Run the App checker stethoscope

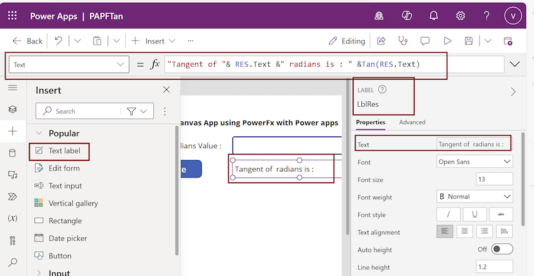(403, 41)
